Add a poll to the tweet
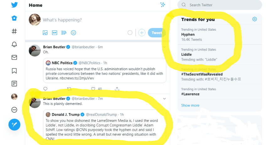The width and height of the screenshot is (266, 145). (64, 33)
